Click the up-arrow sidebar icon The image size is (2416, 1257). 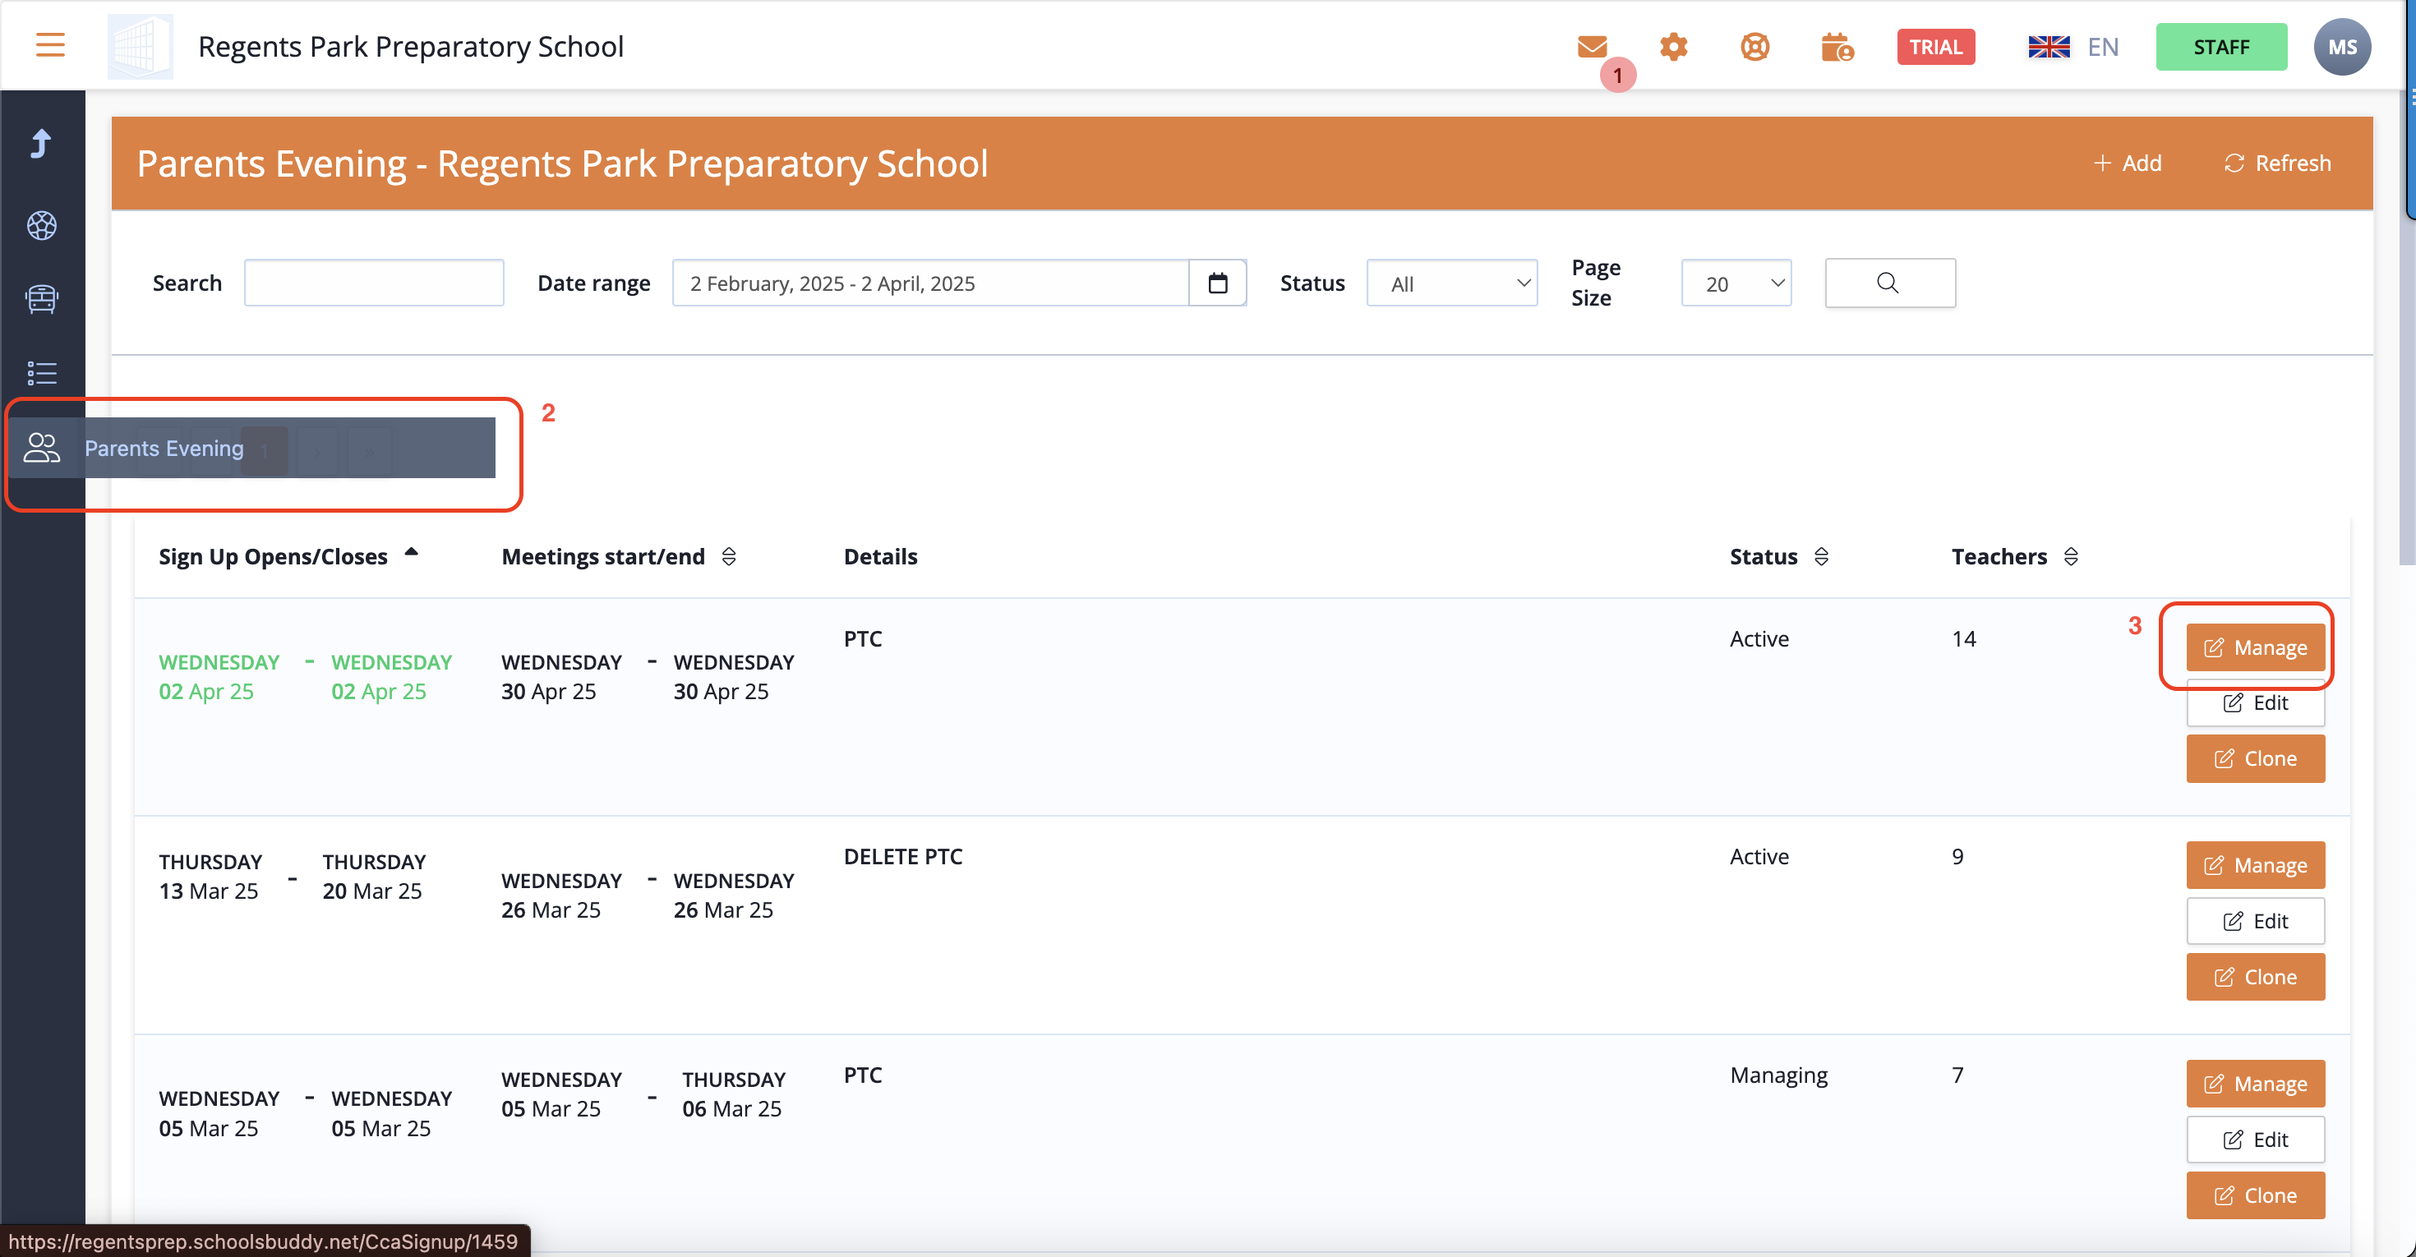[41, 144]
